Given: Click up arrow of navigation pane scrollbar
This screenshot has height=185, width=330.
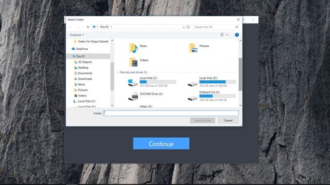Looking at the screenshot, I should pos(112,41).
